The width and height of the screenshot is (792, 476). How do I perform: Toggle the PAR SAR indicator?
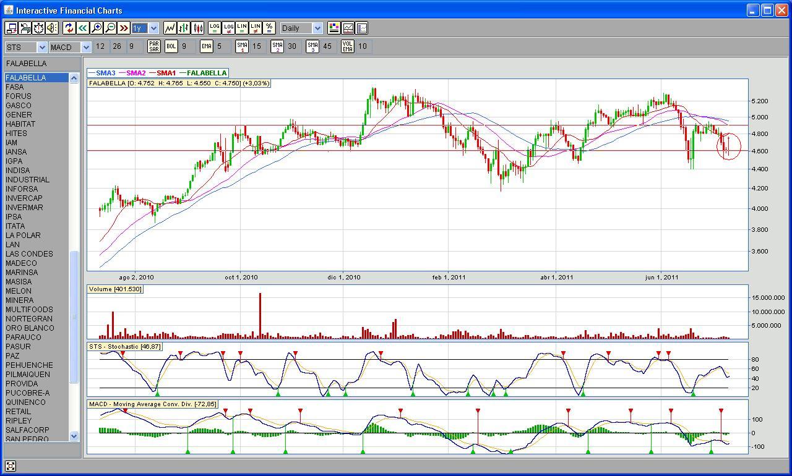pos(153,46)
